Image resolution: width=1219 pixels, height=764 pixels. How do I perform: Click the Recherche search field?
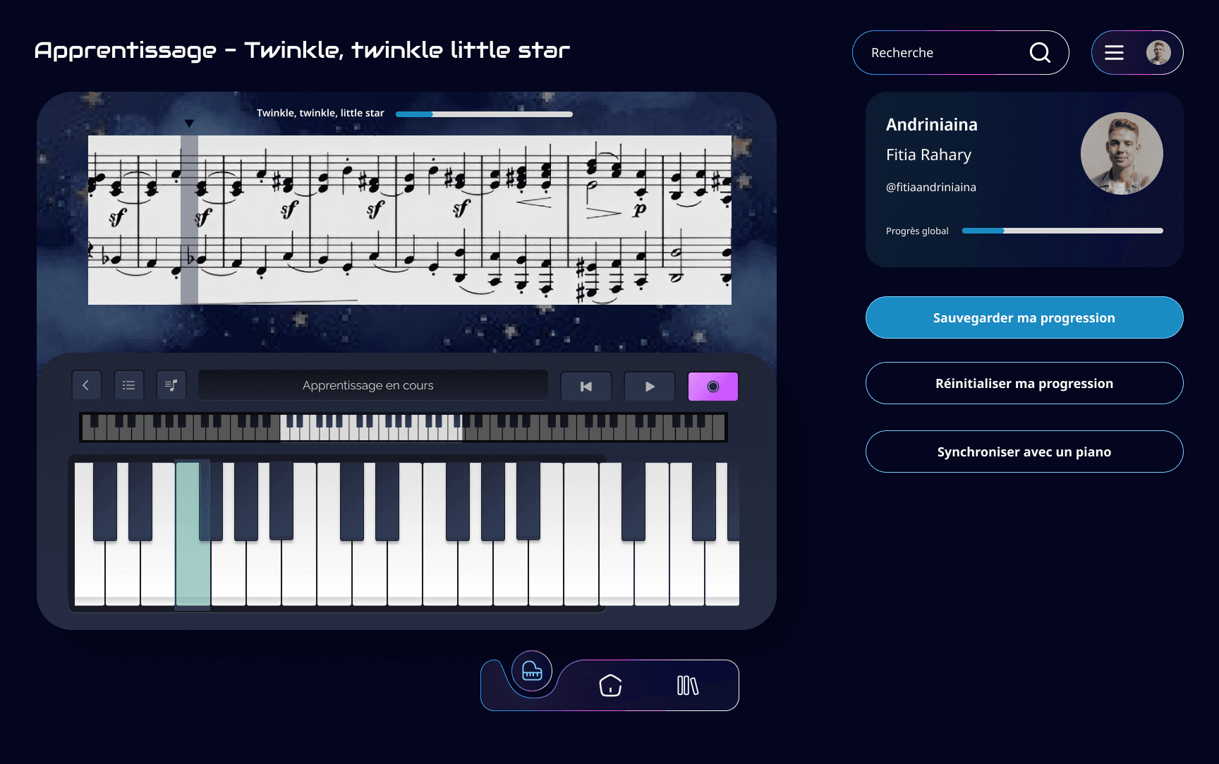[x=961, y=53]
